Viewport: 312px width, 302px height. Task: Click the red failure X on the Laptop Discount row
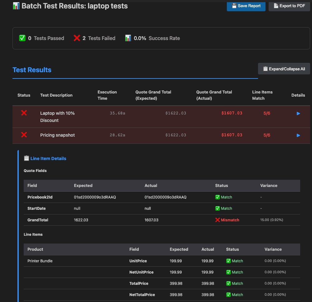tap(24, 113)
